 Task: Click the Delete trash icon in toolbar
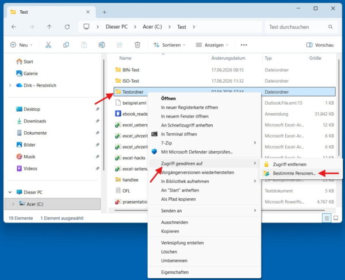pos(137,45)
